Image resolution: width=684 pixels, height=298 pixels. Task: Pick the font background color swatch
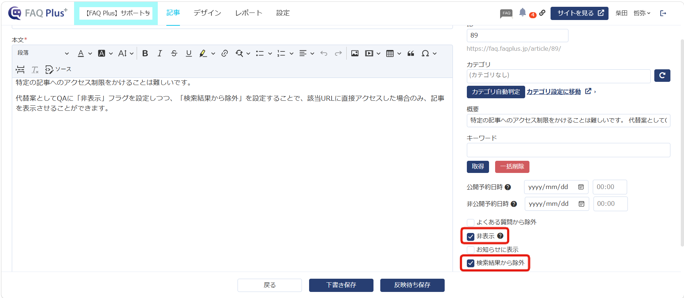(x=102, y=54)
